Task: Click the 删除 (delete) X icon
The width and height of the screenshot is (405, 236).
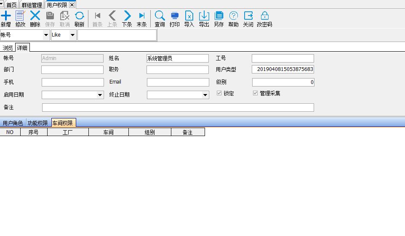Action: point(35,16)
